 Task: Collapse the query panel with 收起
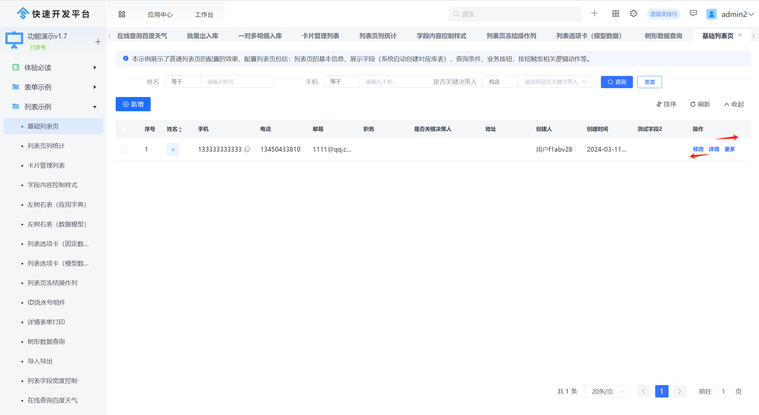click(x=734, y=104)
